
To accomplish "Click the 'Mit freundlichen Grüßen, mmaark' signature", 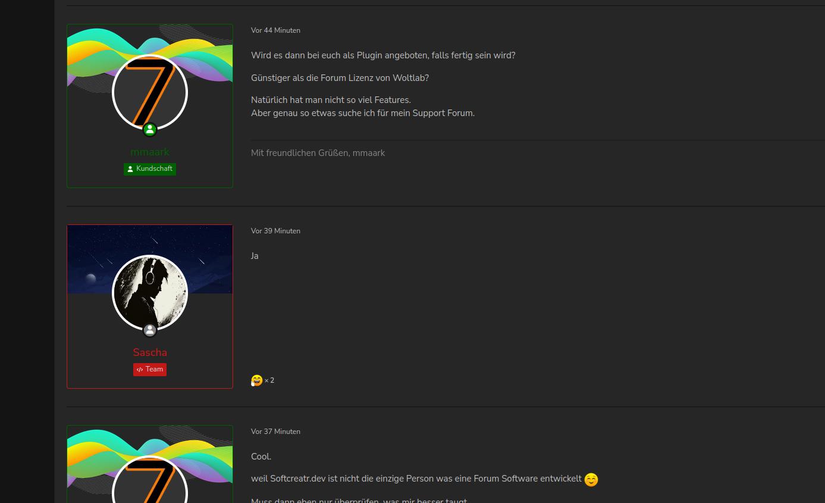I will pos(318,153).
